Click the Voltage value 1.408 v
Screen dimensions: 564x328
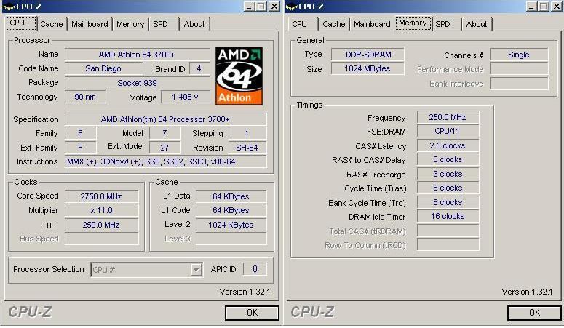(186, 97)
